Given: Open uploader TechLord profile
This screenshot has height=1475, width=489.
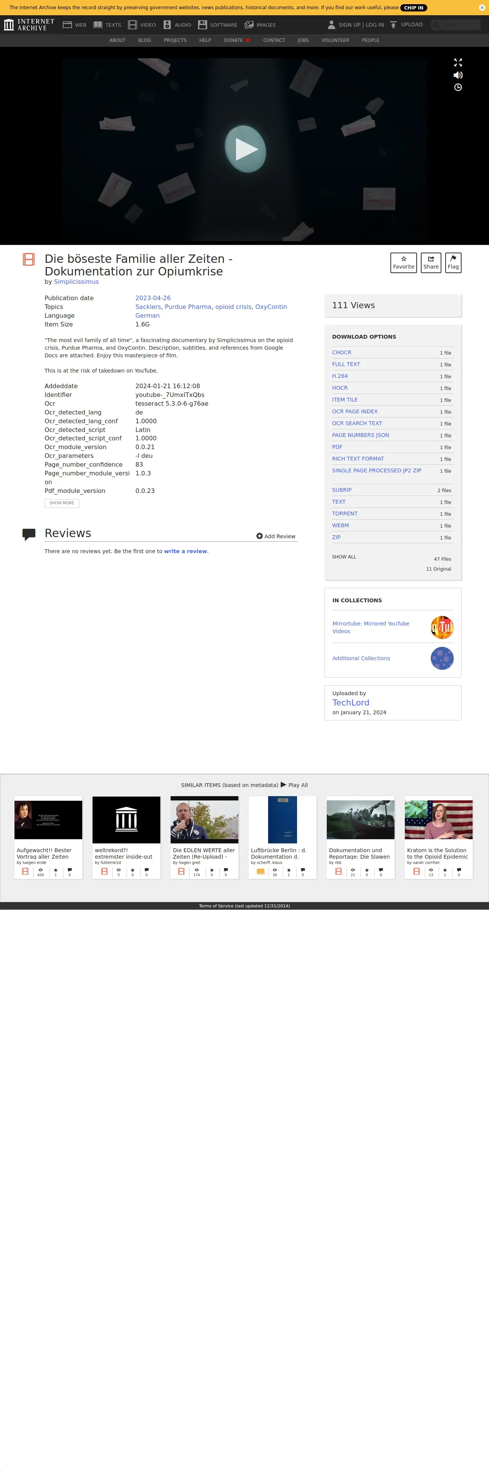Looking at the screenshot, I should pyautogui.click(x=350, y=702).
